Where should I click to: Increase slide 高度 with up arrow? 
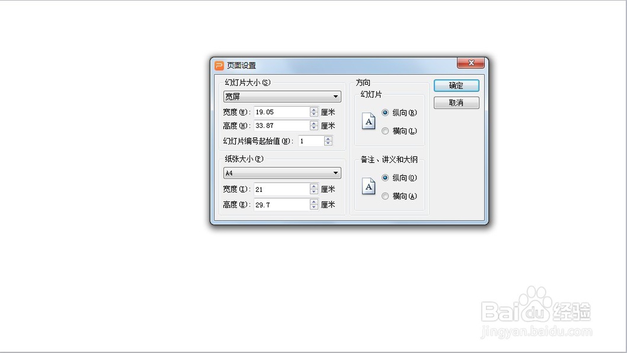point(314,123)
